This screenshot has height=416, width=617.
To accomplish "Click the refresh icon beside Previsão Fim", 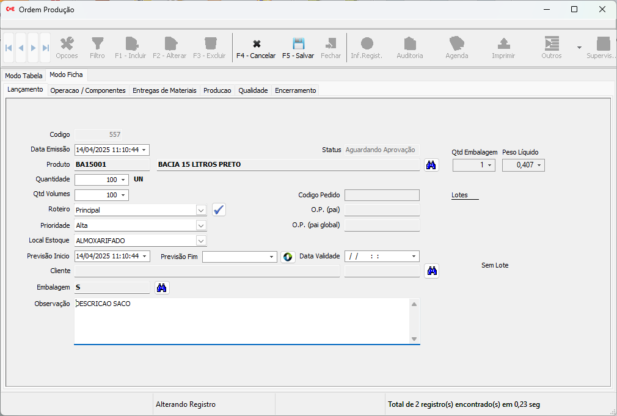I will (288, 257).
